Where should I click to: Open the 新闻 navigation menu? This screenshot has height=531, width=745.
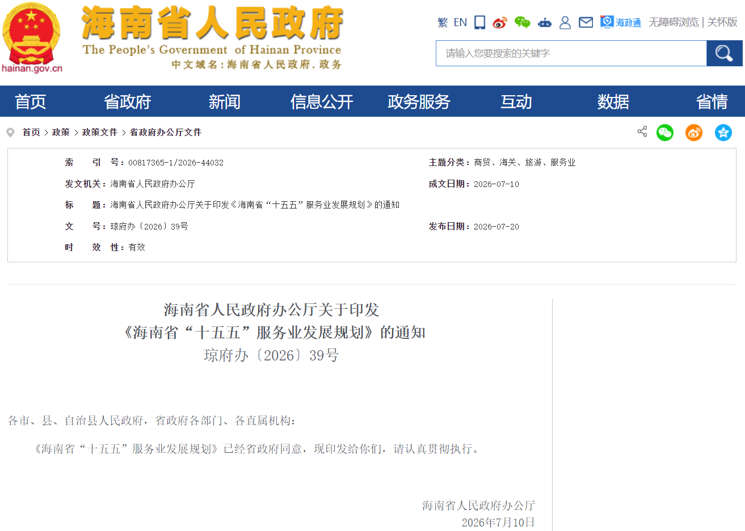click(224, 101)
